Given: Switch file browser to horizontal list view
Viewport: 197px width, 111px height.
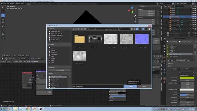Looking at the screenshot, I should coord(135,29).
